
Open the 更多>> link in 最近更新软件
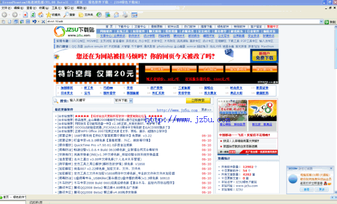coord(206,110)
